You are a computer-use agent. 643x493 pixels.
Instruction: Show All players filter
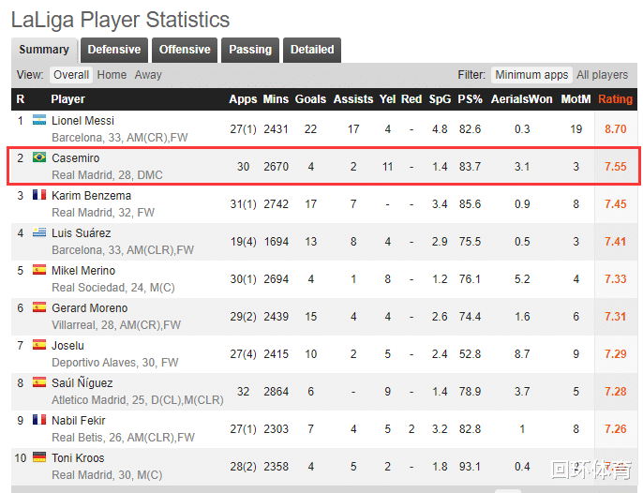coord(602,75)
